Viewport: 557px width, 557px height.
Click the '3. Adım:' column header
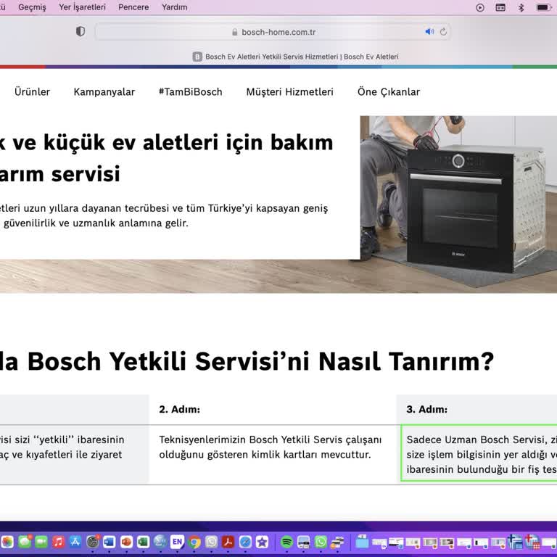pyautogui.click(x=426, y=409)
